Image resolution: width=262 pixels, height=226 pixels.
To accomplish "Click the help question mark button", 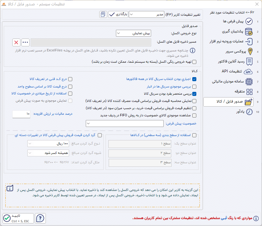I will tap(40, 218).
